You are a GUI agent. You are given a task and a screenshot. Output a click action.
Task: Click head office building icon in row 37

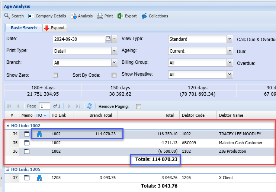point(39,178)
